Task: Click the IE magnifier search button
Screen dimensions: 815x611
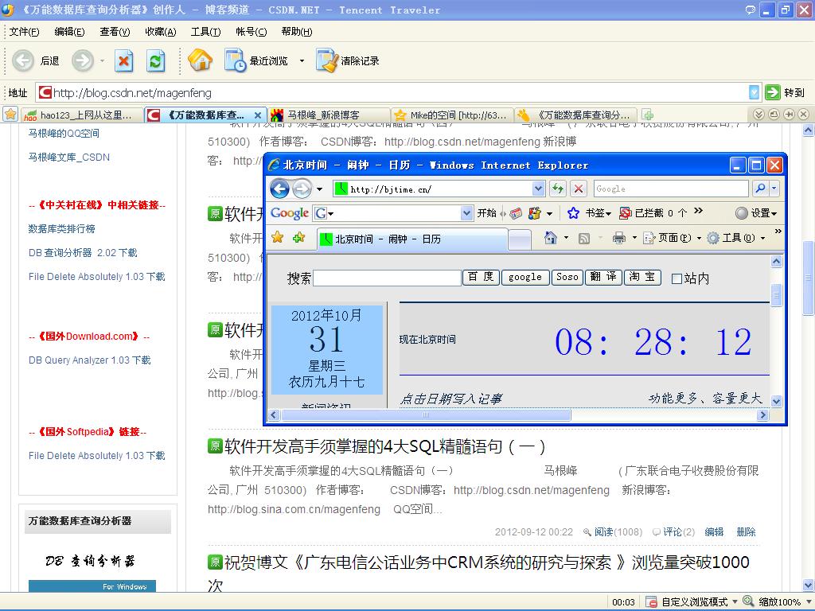Action: 760,189
